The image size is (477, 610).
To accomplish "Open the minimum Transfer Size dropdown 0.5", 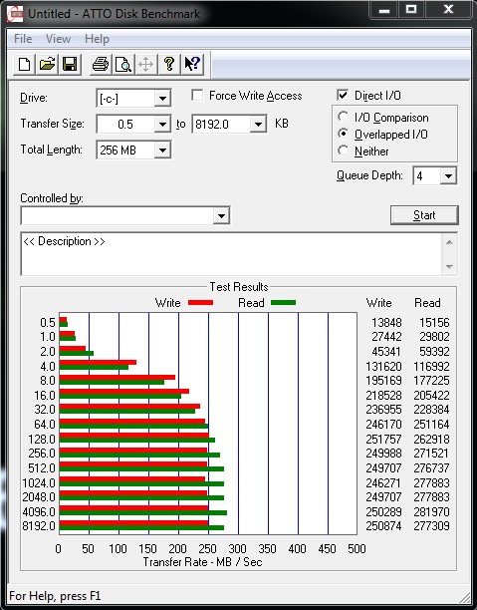I will [x=162, y=125].
